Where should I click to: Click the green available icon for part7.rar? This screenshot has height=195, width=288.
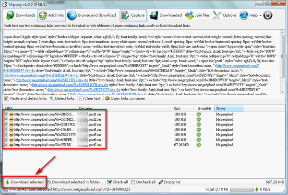tap(199, 145)
